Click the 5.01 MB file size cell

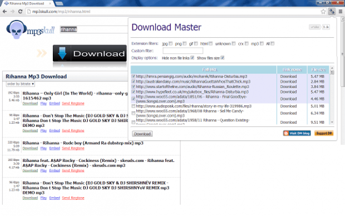click(318, 106)
